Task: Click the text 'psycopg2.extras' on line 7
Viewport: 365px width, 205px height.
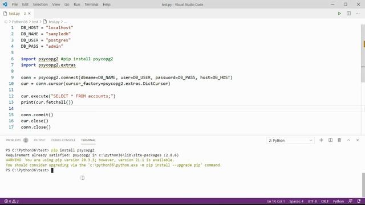Action: point(57,65)
